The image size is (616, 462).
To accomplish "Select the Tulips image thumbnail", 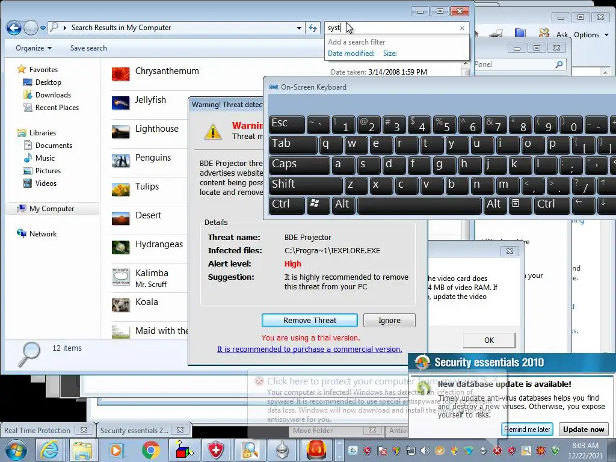I will click(x=120, y=189).
